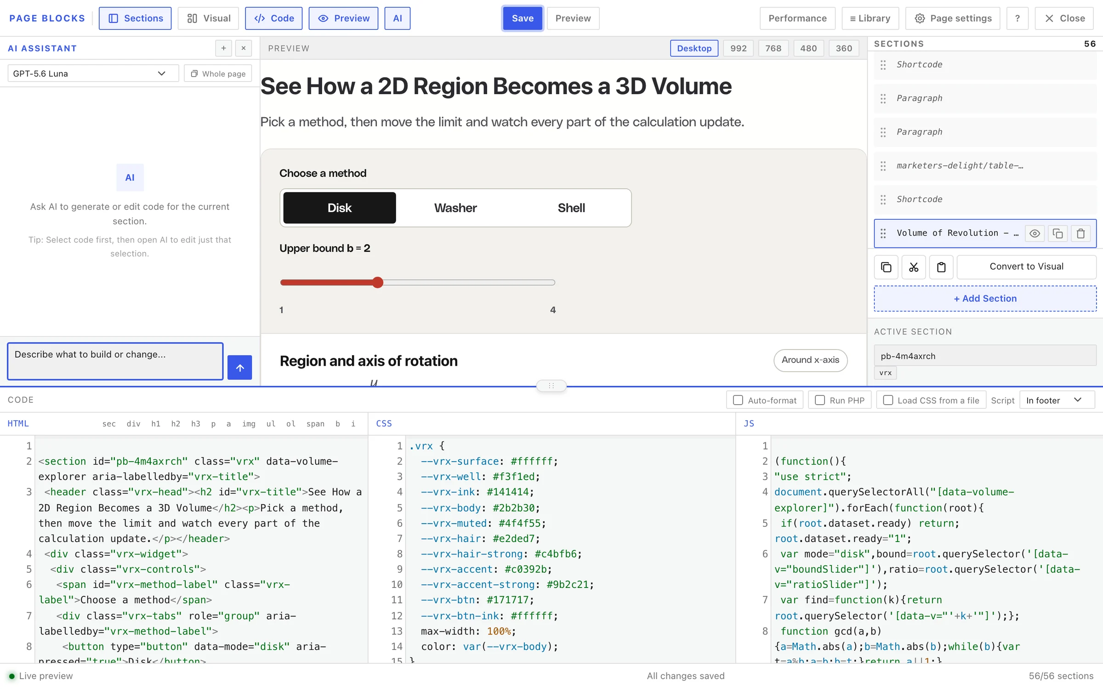Screen dimensions: 1103x689
Task: Enable the Auto-format checkbox
Action: 738,401
